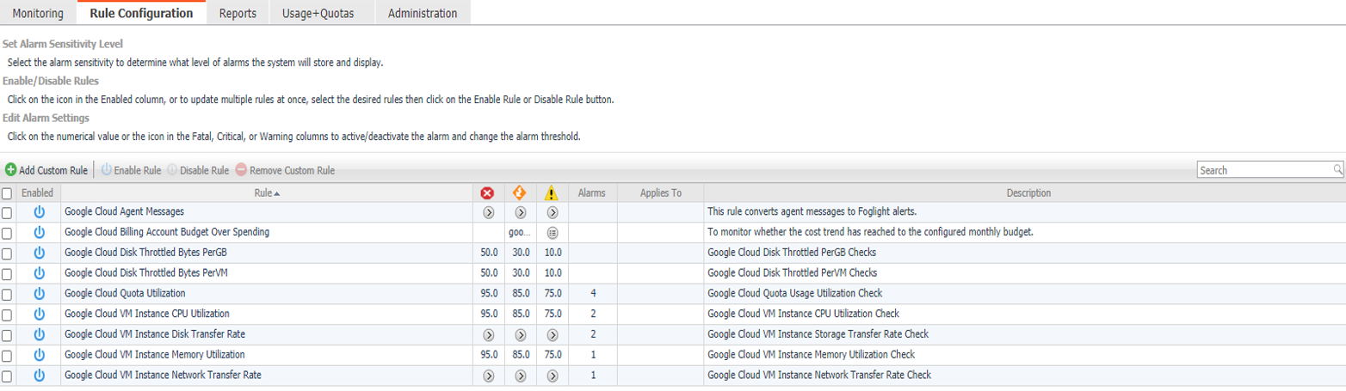Screen dimensions: 1346x391
Task: Click the red Fatal column header icon
Action: pyautogui.click(x=487, y=193)
